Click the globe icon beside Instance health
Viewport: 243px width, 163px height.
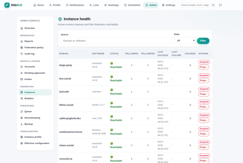pyautogui.click(x=60, y=19)
